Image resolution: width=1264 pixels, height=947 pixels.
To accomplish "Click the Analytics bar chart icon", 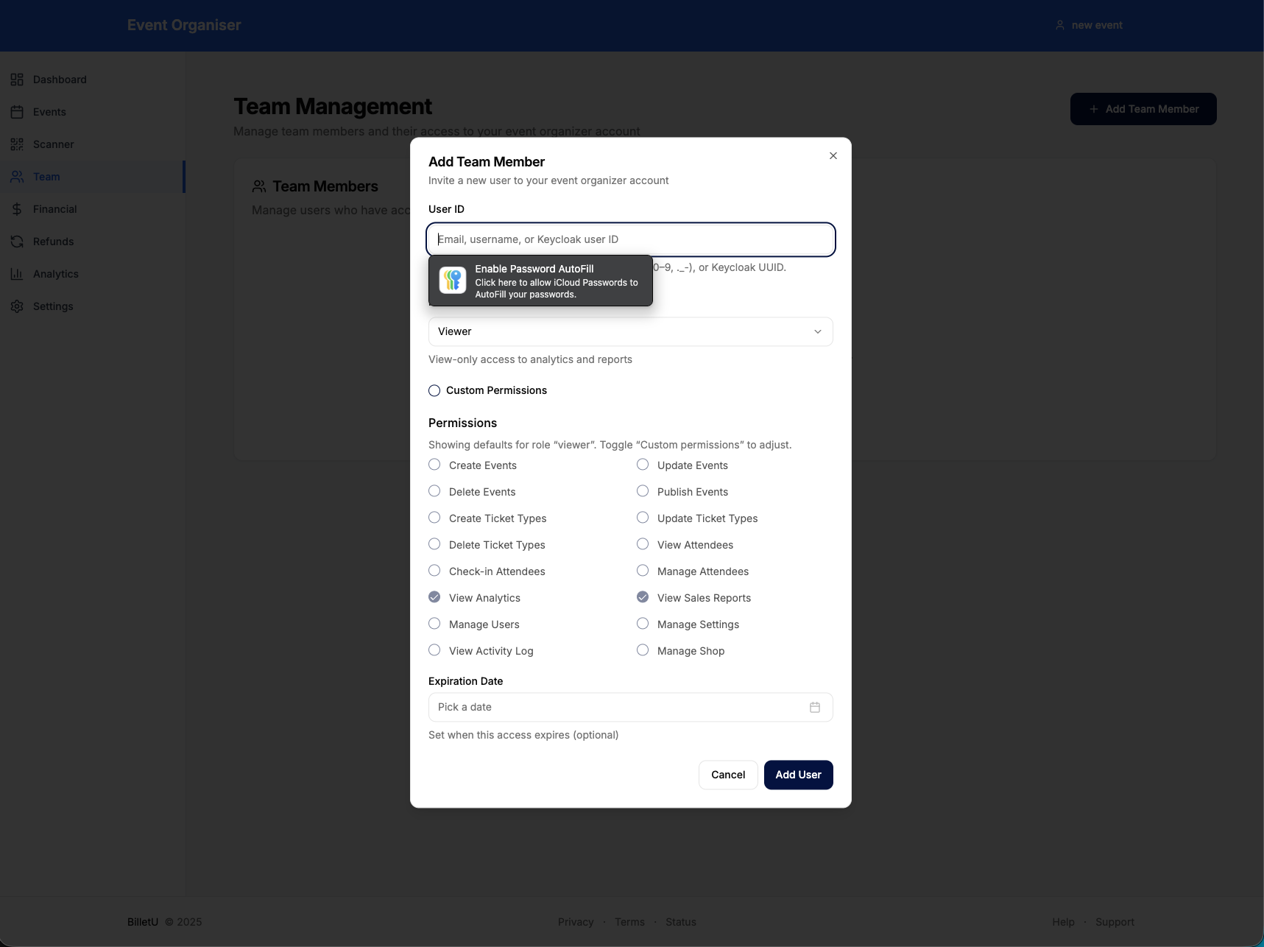I will [x=17, y=274].
